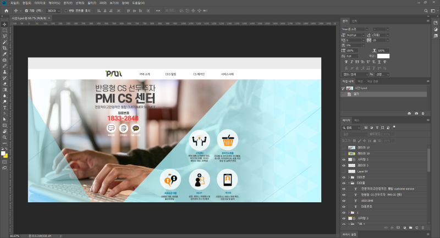Open the 이미지(I) menu

[40, 3]
